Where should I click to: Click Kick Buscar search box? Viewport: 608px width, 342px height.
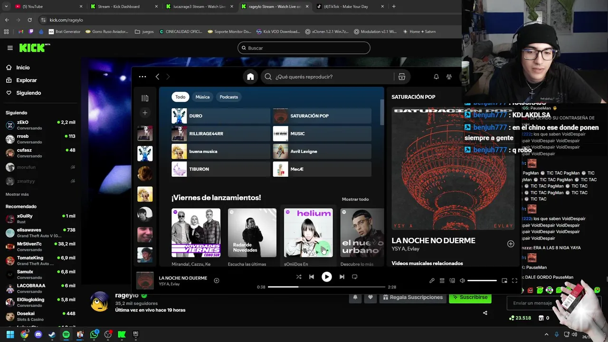pos(304,48)
